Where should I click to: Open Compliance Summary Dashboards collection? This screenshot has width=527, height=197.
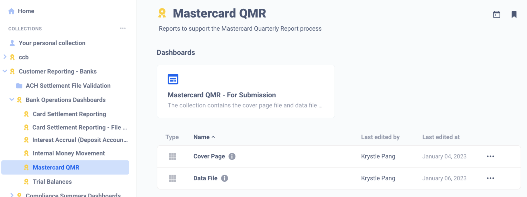(x=73, y=195)
